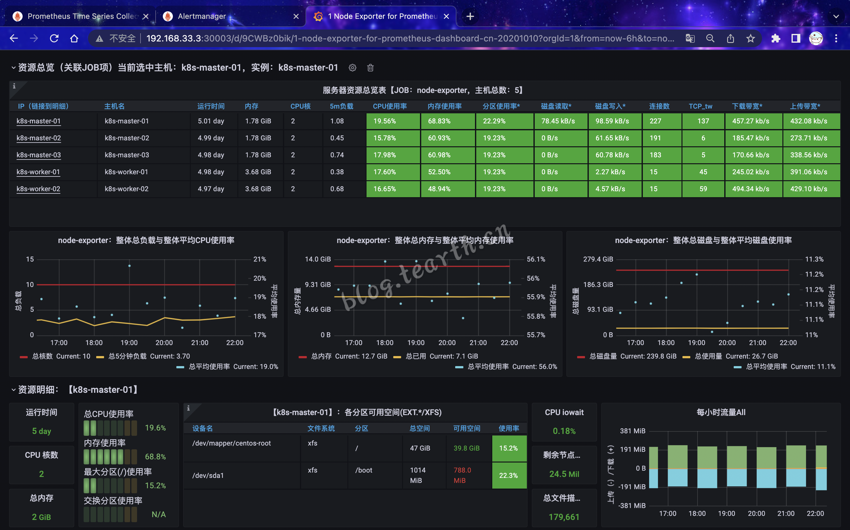Open the browser home page icon
Viewport: 850px width, 530px height.
pos(74,38)
